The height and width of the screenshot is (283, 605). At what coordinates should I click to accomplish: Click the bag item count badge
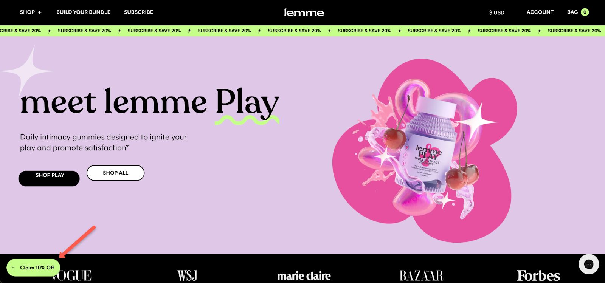tap(585, 12)
